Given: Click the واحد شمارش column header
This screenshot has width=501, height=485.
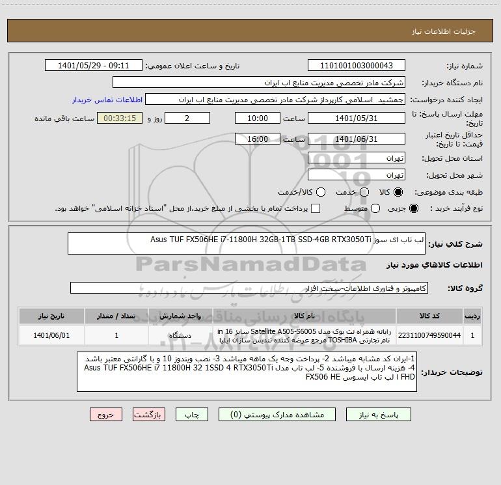Looking at the screenshot, I should coord(180,316).
